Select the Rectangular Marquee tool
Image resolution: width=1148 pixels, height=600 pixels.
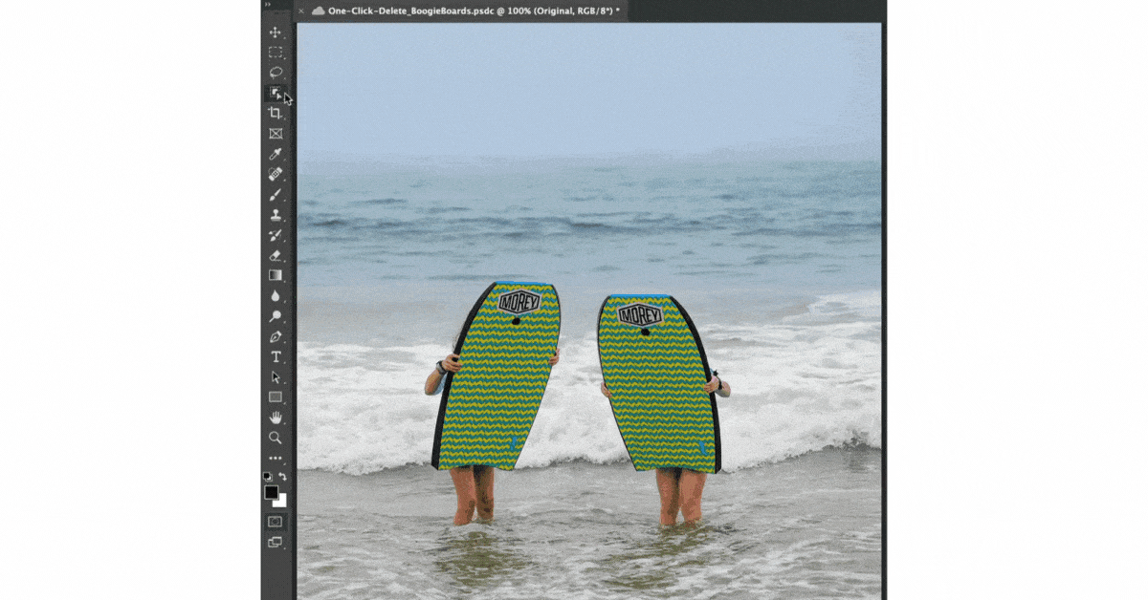(276, 54)
